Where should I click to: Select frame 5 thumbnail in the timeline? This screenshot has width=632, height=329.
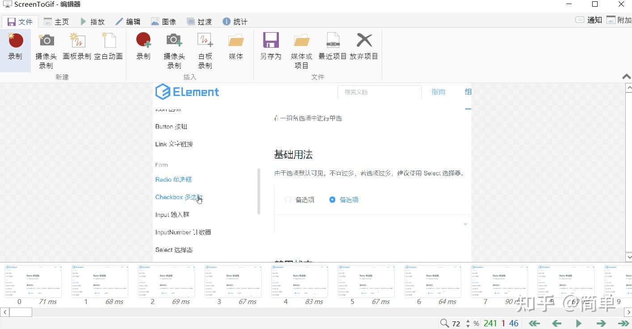[x=366, y=281]
